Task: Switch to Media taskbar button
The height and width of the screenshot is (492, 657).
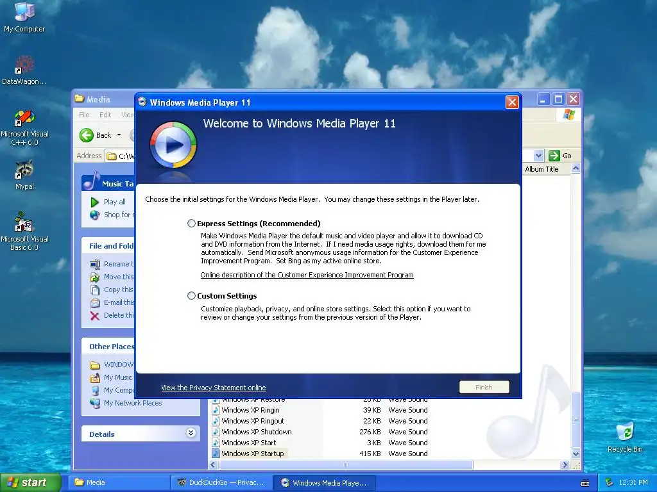Action: (x=119, y=482)
